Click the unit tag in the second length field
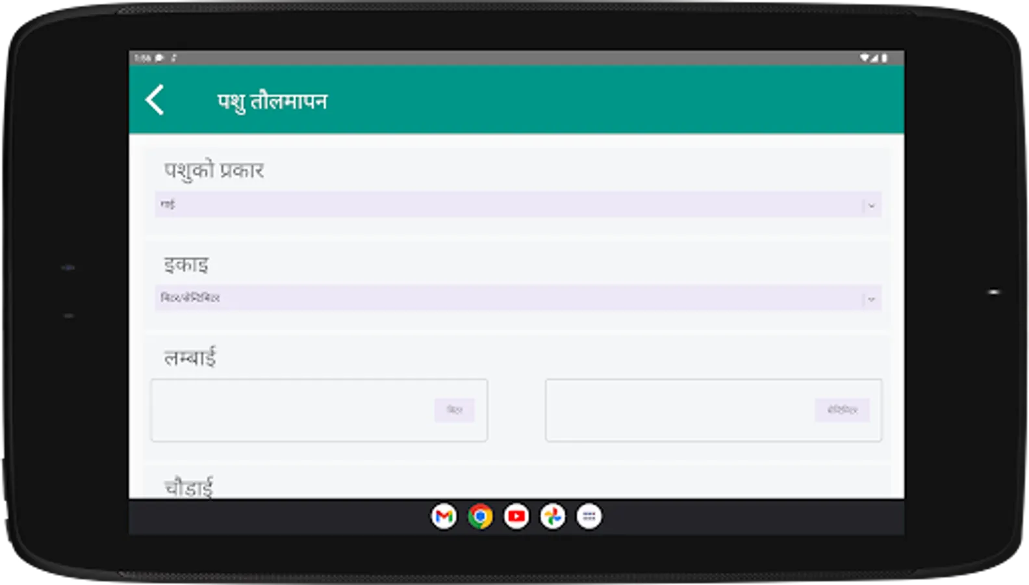Screen dimensions: 1029x585 842,409
